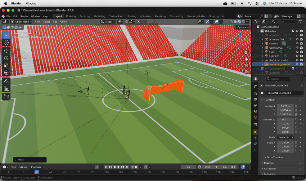Hide the Camera object in viewport

pos(297,43)
